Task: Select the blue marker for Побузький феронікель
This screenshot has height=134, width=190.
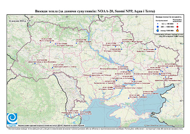Action: click(90, 76)
